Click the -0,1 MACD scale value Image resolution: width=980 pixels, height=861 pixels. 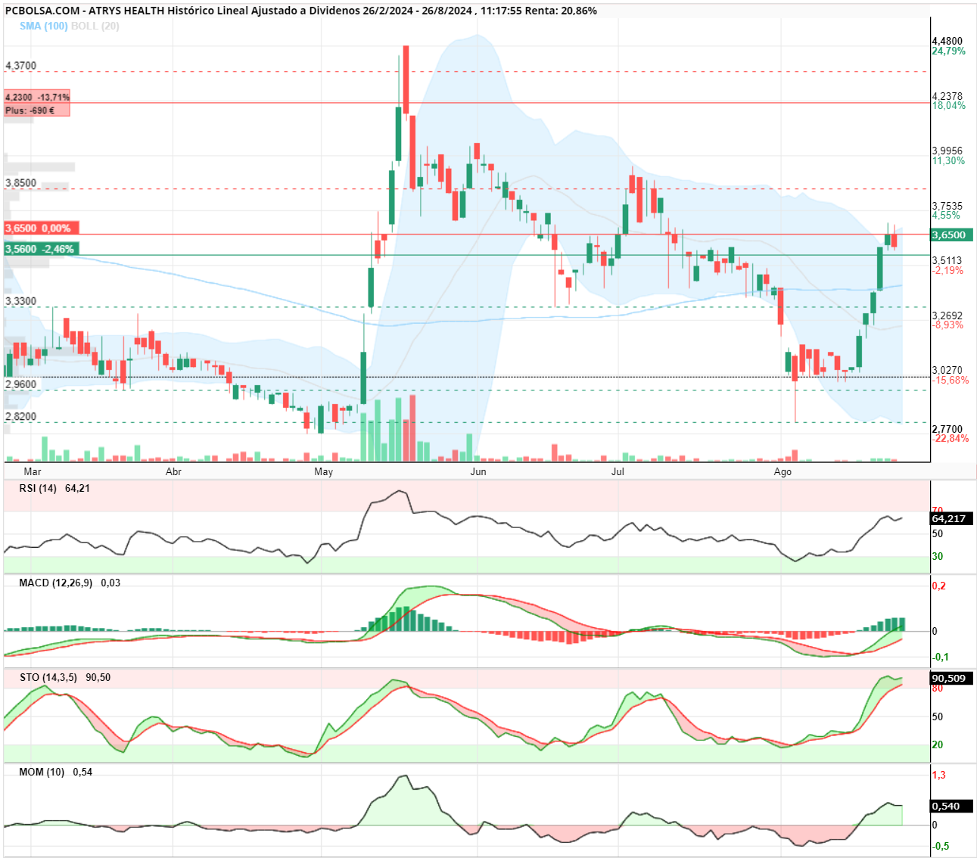pyautogui.click(x=941, y=657)
